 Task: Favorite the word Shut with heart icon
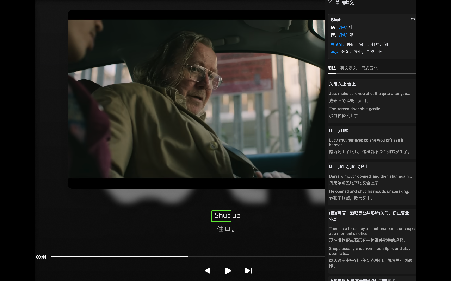(413, 20)
